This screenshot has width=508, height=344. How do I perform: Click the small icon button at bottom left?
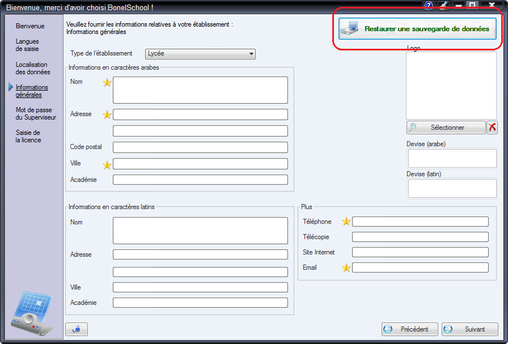(x=77, y=329)
